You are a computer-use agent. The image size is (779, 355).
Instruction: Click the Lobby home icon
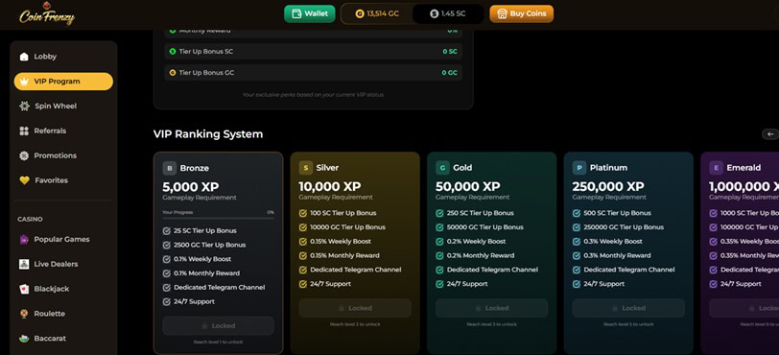click(x=24, y=57)
